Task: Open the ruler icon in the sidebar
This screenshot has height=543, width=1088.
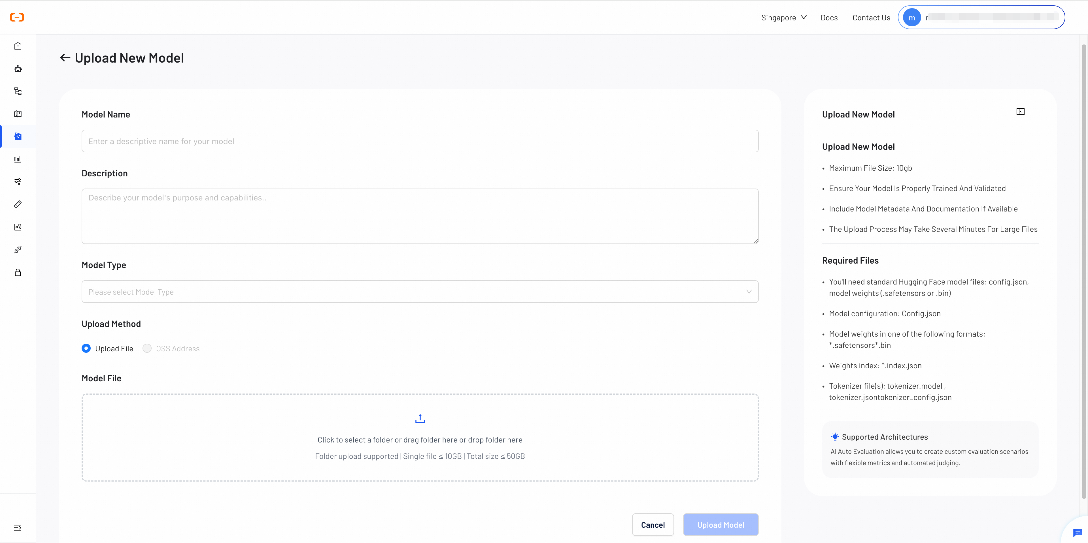Action: coord(18,204)
